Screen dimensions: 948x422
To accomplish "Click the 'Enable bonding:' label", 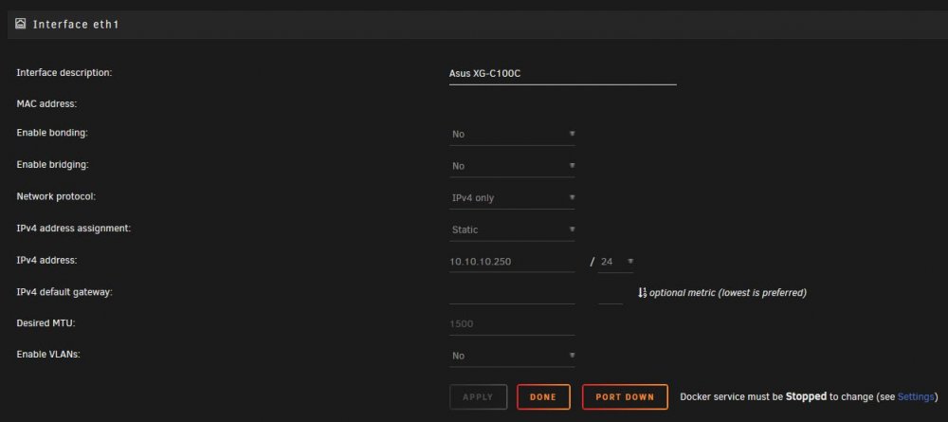I will (52, 133).
